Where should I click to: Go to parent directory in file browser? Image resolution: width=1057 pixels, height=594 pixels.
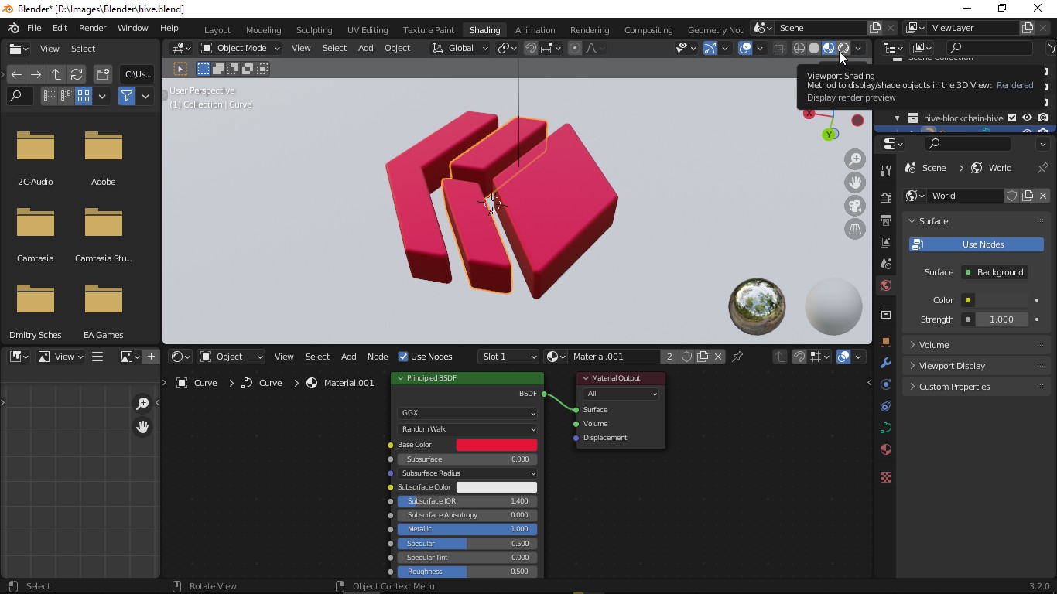click(x=56, y=74)
